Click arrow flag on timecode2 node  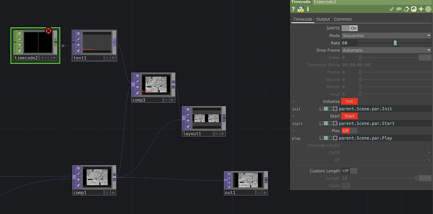[20, 45]
